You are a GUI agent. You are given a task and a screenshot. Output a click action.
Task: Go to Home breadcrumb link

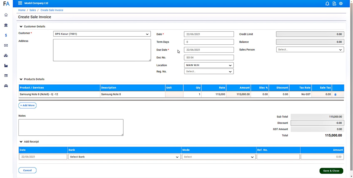[22, 10]
